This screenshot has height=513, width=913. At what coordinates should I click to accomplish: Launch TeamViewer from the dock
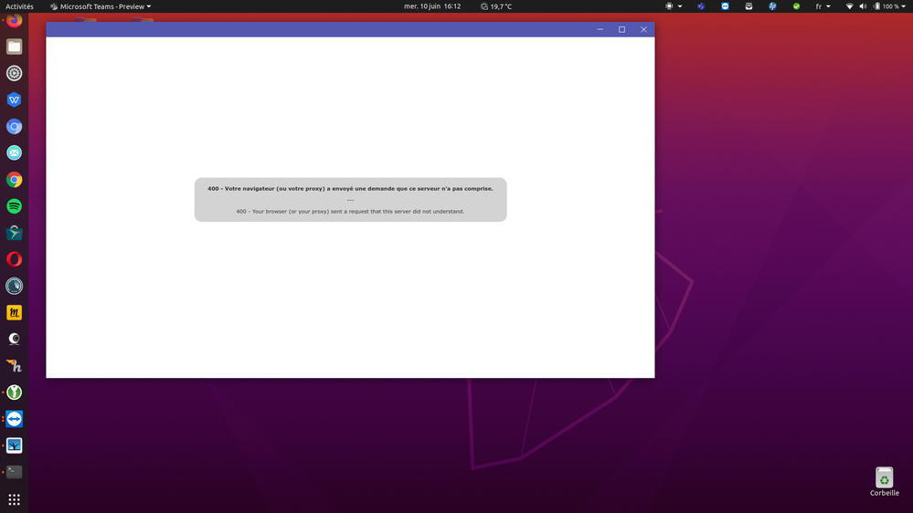(14, 419)
